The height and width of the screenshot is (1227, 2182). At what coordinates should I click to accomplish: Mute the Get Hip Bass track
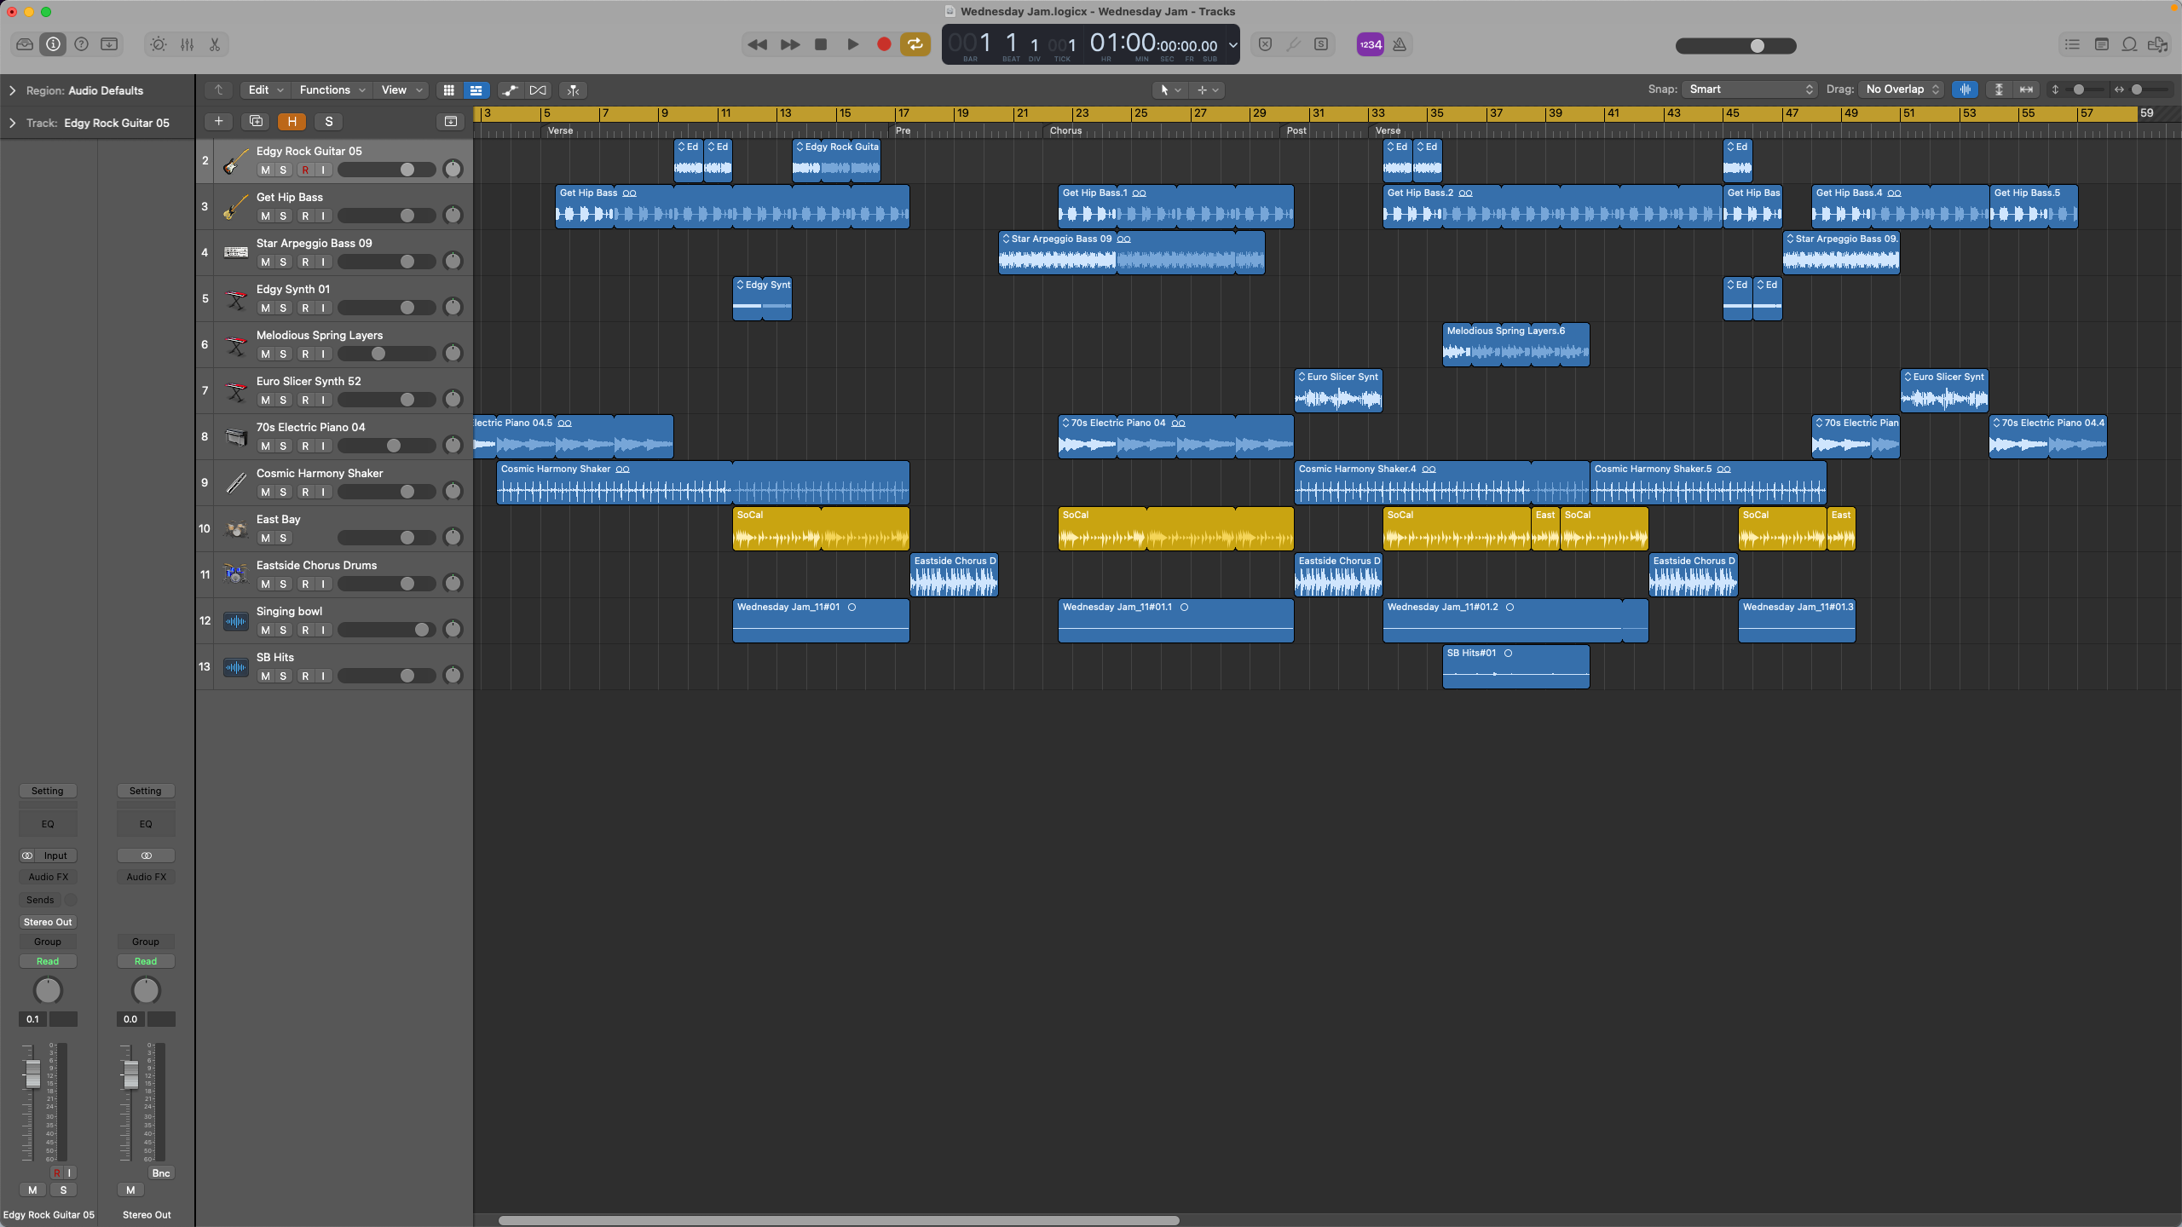coord(265,216)
